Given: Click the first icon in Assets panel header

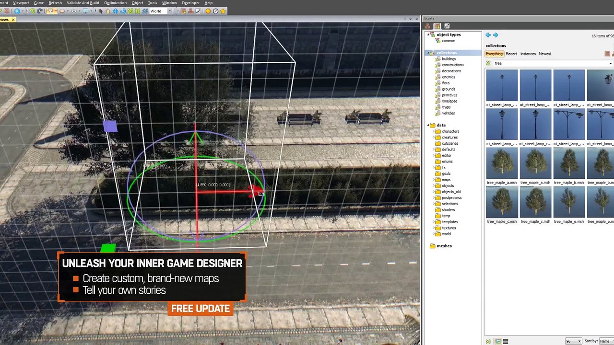Looking at the screenshot, I should click(x=428, y=26).
